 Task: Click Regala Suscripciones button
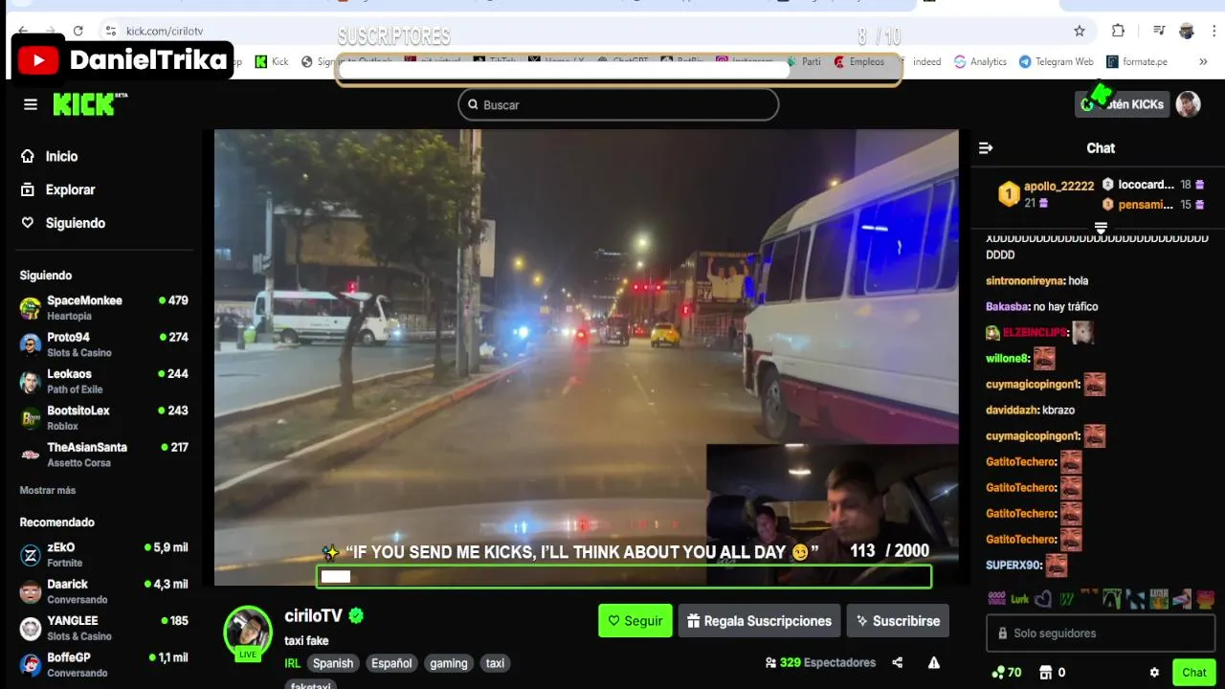(760, 621)
